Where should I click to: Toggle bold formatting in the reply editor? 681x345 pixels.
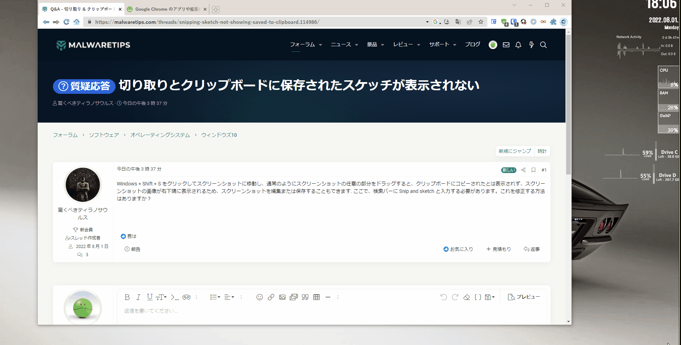tap(127, 297)
